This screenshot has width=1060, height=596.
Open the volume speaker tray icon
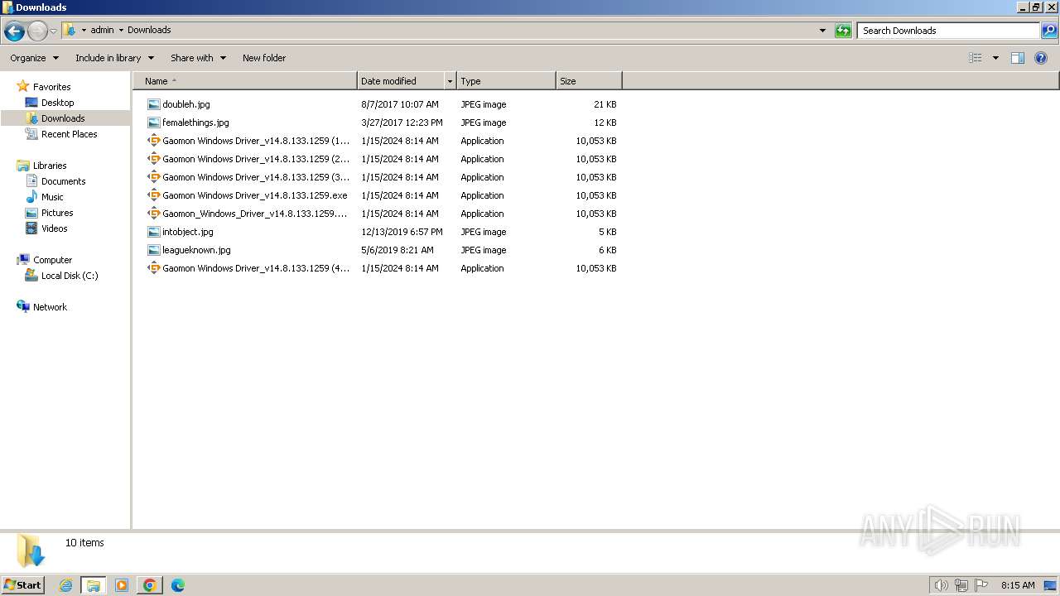(941, 585)
